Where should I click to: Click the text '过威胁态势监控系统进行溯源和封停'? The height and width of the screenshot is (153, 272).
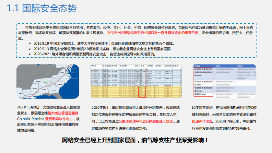[x=119, y=129]
